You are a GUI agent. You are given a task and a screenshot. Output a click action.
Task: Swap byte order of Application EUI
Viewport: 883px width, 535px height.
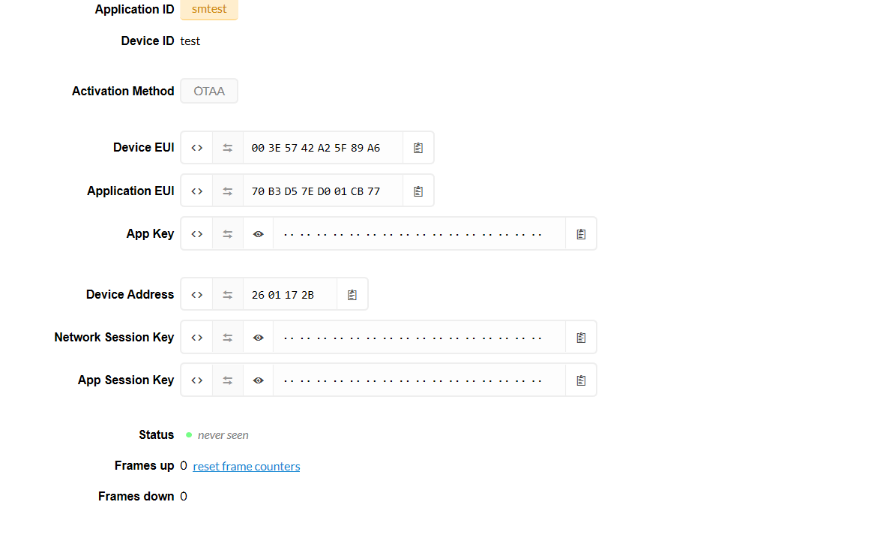coord(227,191)
